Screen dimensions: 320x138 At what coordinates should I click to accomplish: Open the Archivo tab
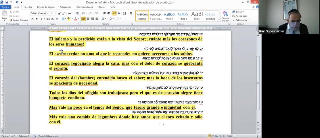(5, 7)
